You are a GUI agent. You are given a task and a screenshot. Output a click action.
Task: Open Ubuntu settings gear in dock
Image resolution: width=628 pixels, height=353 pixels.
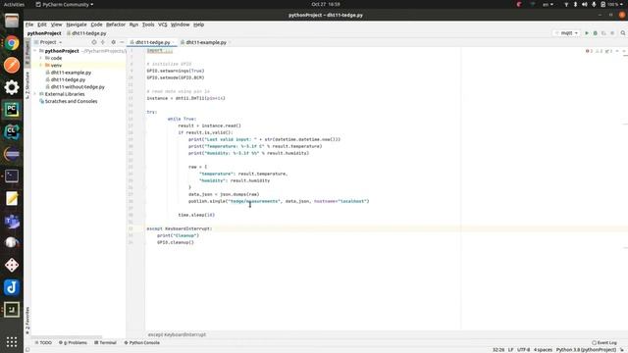point(12,87)
